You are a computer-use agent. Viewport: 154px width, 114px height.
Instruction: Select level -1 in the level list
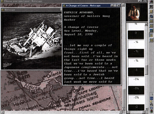[x=136, y=72]
